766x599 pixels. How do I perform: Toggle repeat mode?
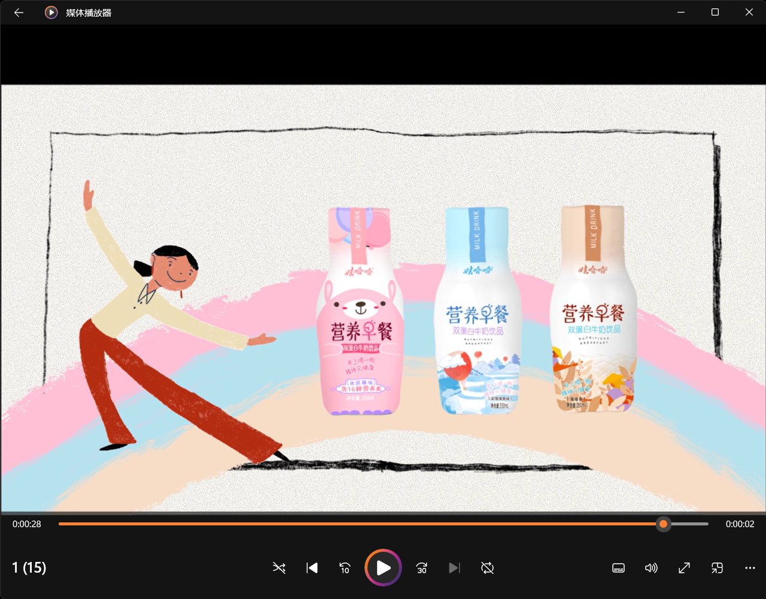(x=487, y=568)
